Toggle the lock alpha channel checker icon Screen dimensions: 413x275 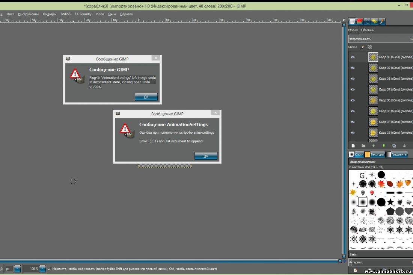coord(370,47)
